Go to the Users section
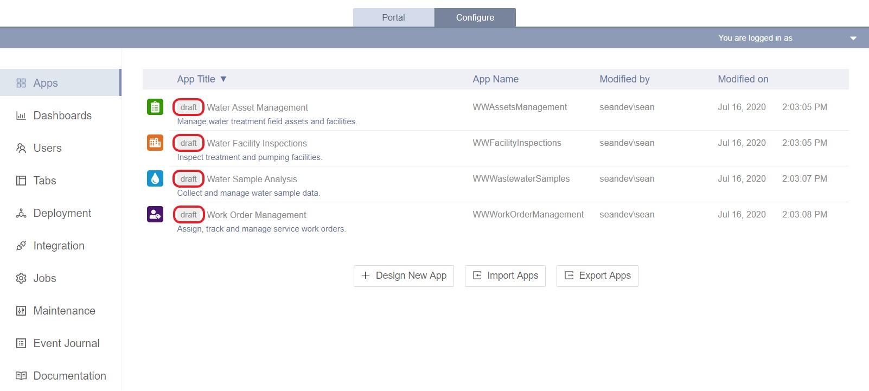Viewport: 869px width, 391px height. (60, 148)
